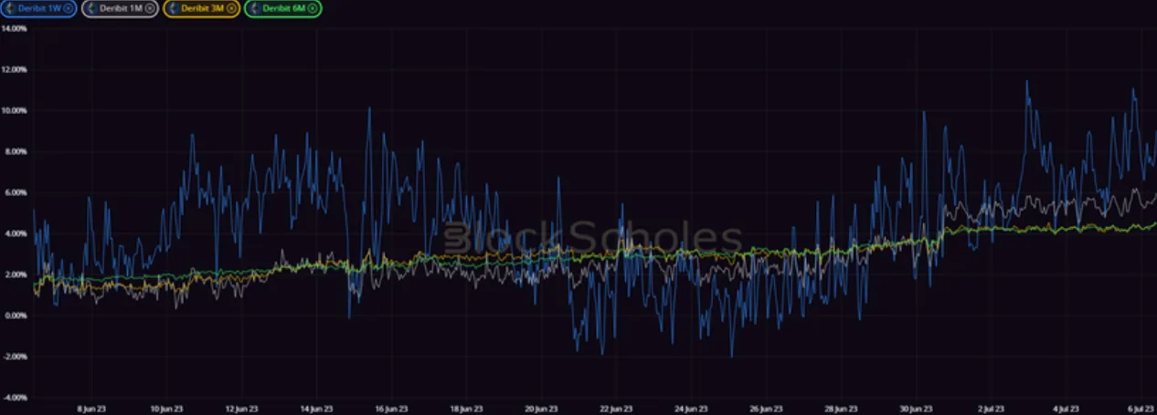Select the green Deribit 6M legend label
This screenshot has height=415, width=1157.
(283, 8)
